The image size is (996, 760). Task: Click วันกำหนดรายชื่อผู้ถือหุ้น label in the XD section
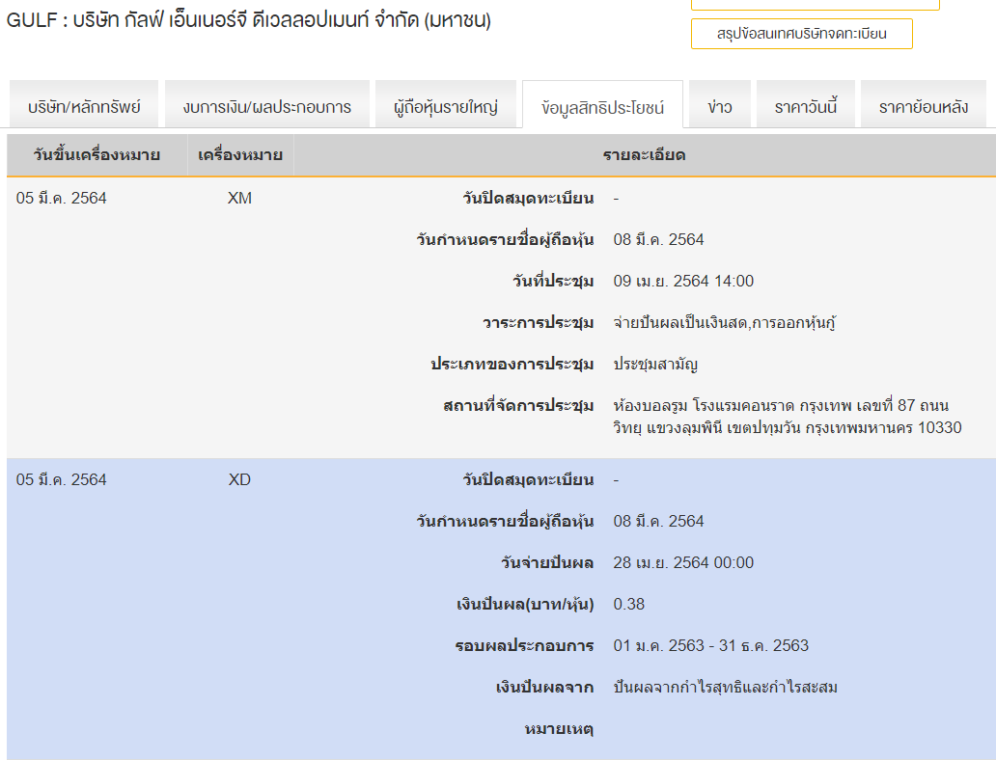coord(505,521)
